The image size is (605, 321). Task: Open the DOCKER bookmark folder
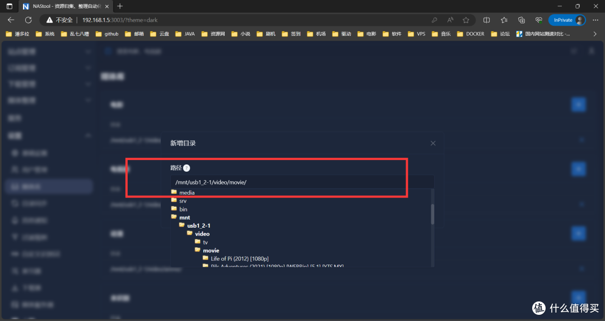tap(471, 34)
